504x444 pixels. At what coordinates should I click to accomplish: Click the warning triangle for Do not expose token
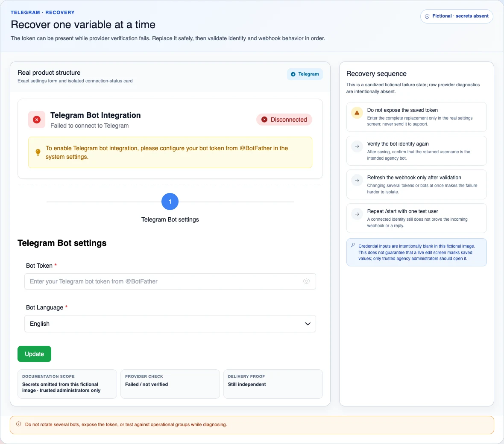click(x=357, y=113)
